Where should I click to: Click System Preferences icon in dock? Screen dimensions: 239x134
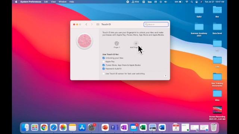pos(91,127)
